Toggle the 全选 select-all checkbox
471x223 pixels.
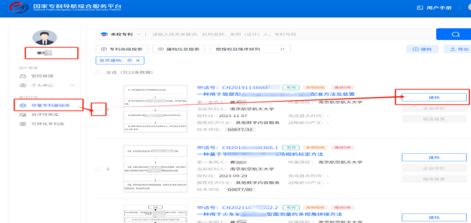(99, 72)
